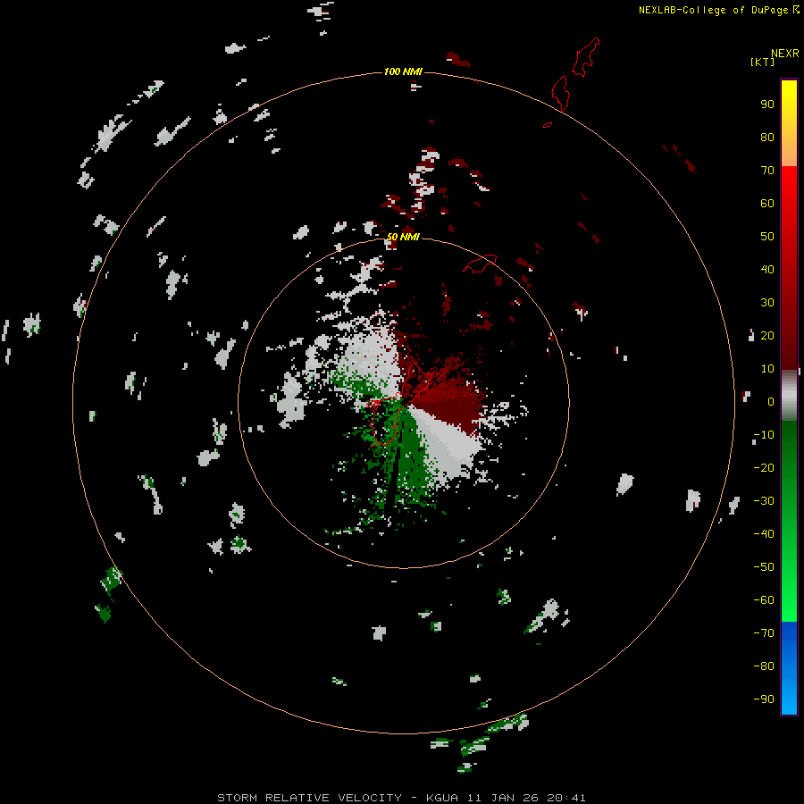Click the gray zero-velocity segment of color bar

click(789, 396)
